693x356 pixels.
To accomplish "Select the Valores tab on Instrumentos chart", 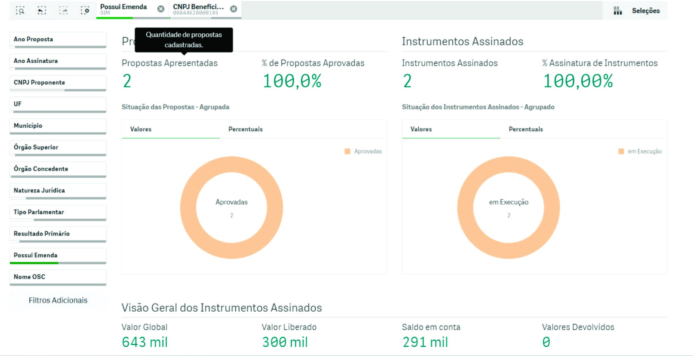I will (x=422, y=129).
